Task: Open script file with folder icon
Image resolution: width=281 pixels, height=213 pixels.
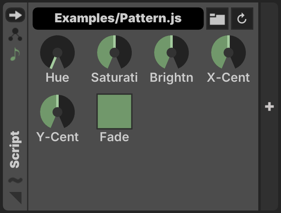Action: [217, 19]
